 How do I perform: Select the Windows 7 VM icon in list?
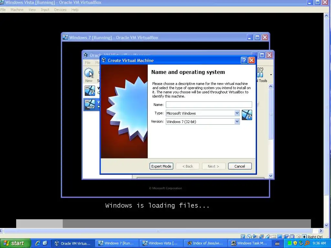click(x=90, y=91)
